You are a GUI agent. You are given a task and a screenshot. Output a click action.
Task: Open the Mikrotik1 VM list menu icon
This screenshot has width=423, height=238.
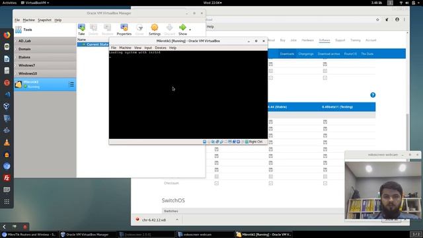pyautogui.click(x=71, y=85)
